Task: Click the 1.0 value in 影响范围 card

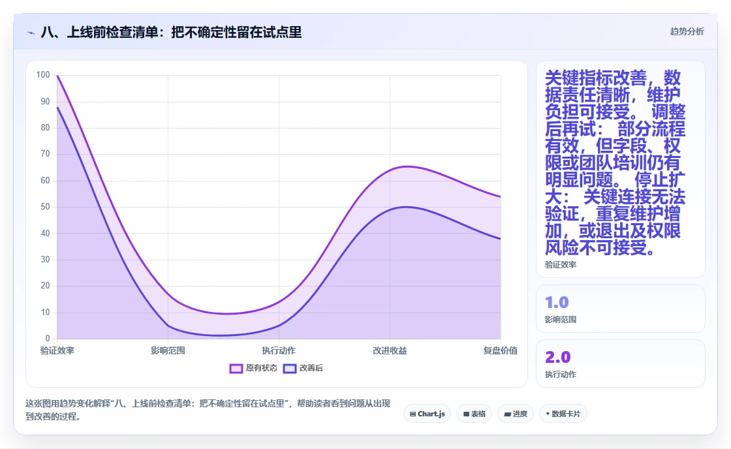Action: click(x=557, y=302)
